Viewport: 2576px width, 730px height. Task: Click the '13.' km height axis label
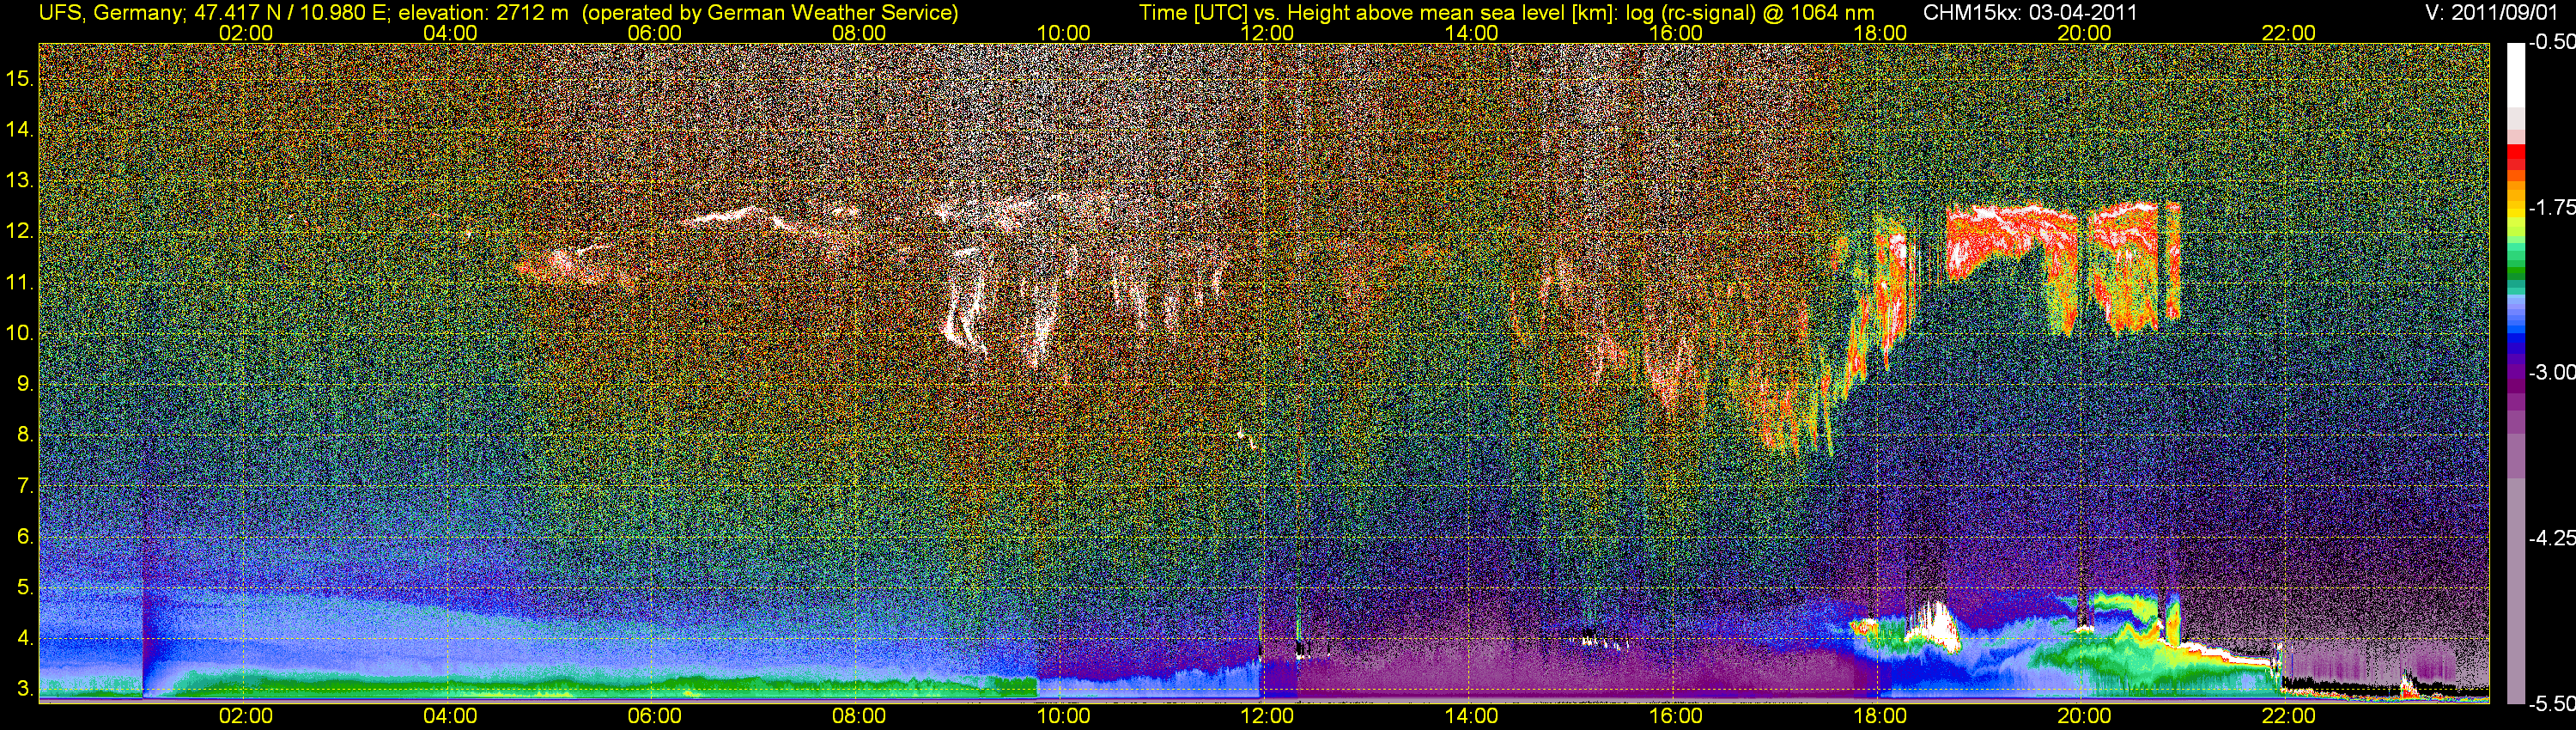coord(20,180)
